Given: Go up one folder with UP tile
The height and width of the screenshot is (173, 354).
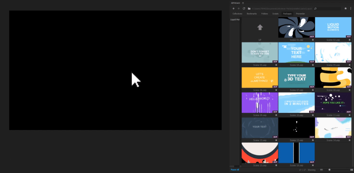Looking at the screenshot, I should pos(260,29).
